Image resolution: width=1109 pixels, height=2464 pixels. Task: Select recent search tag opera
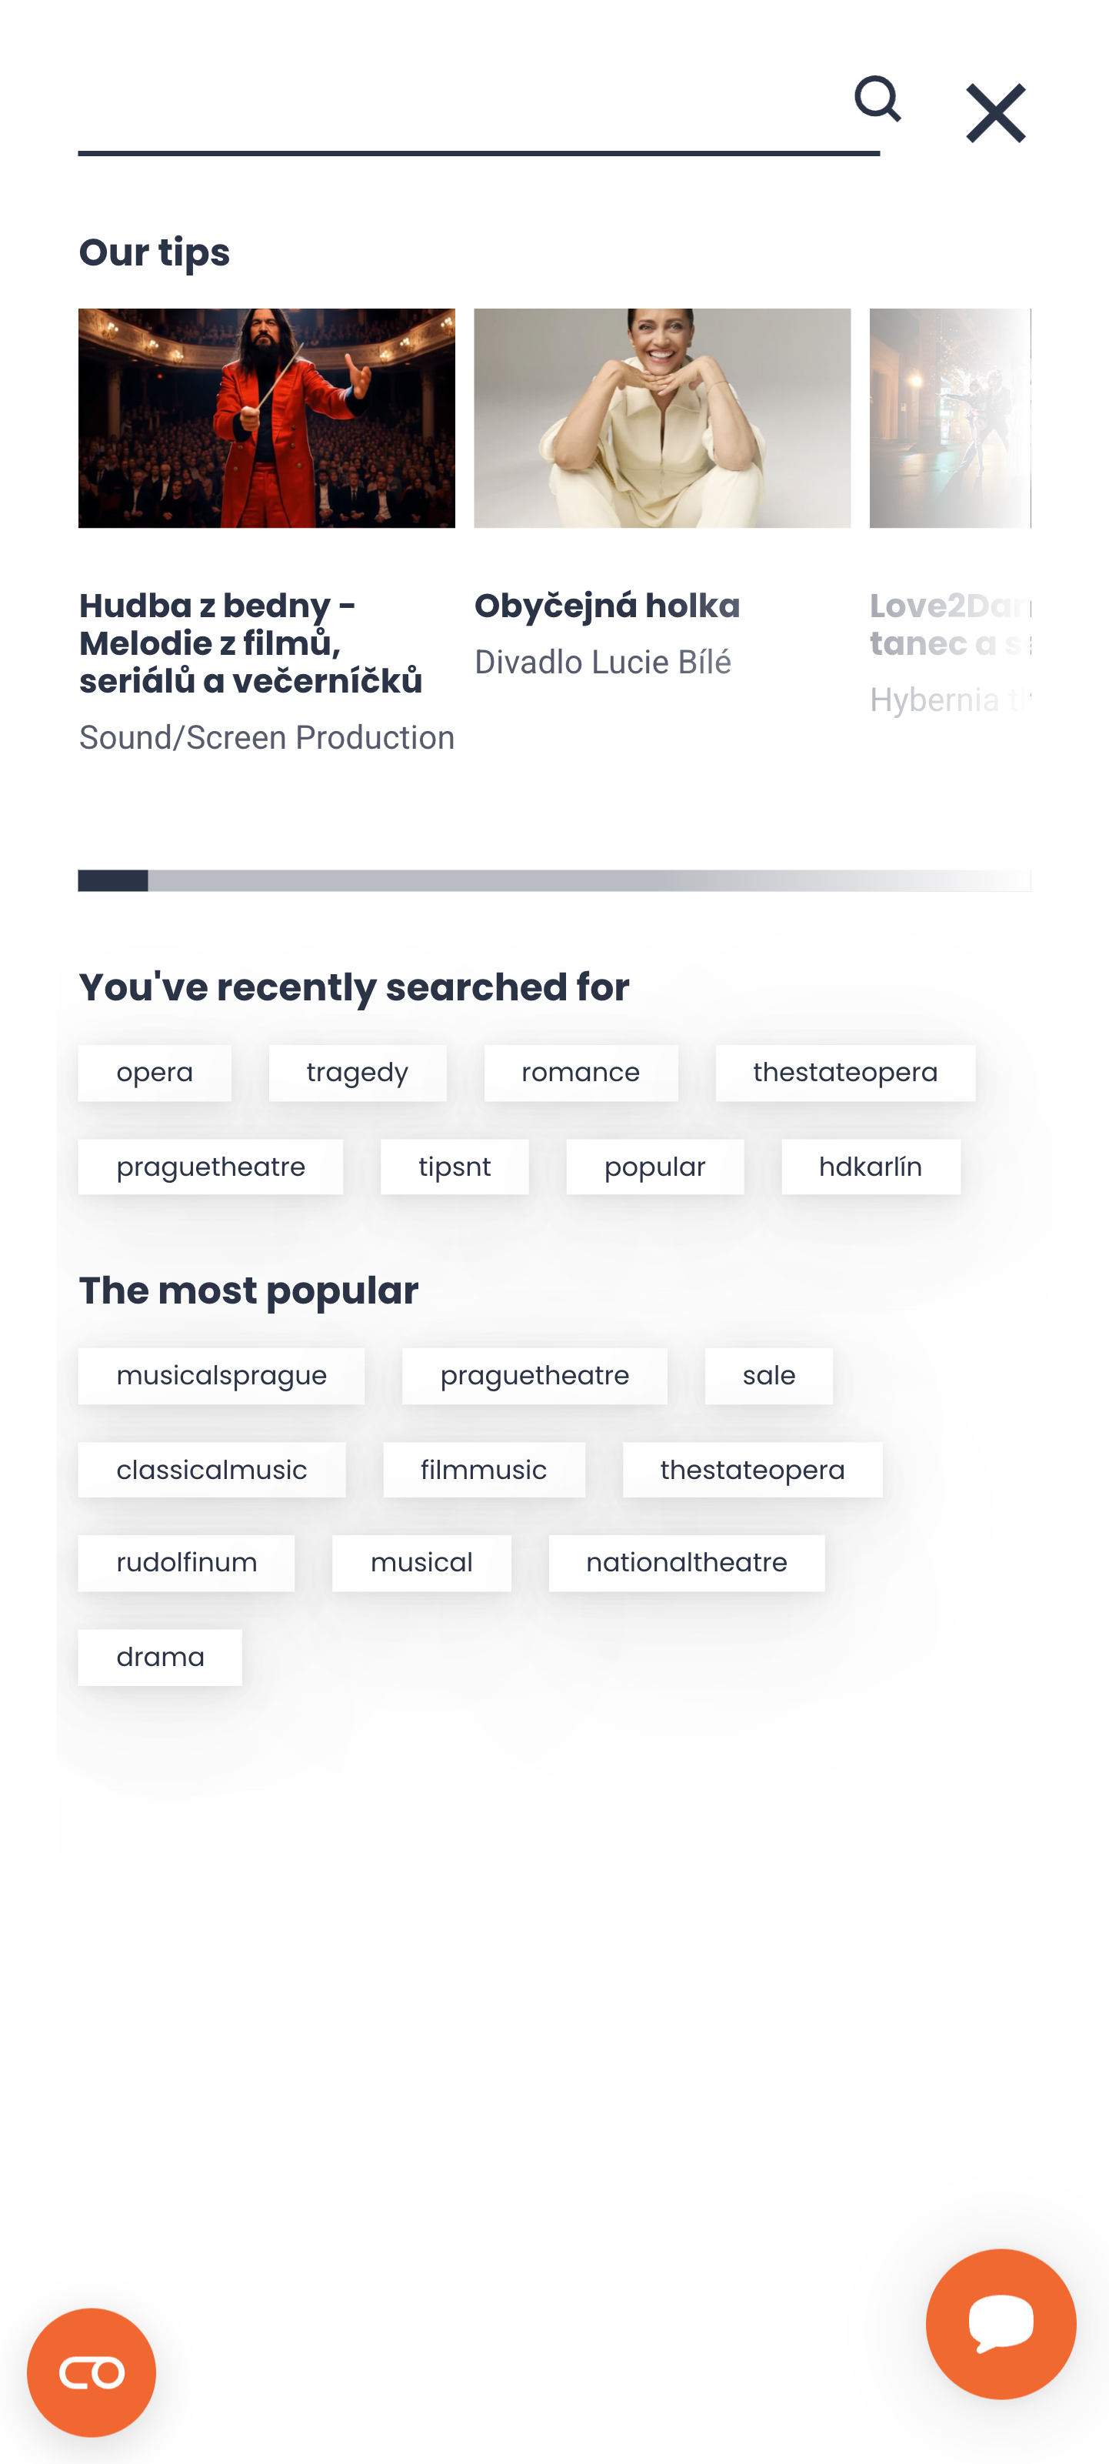click(x=154, y=1072)
